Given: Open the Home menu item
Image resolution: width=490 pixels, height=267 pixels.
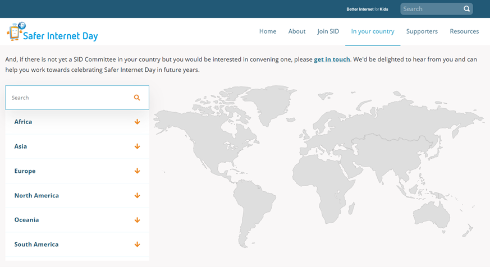Looking at the screenshot, I should coord(268,31).
